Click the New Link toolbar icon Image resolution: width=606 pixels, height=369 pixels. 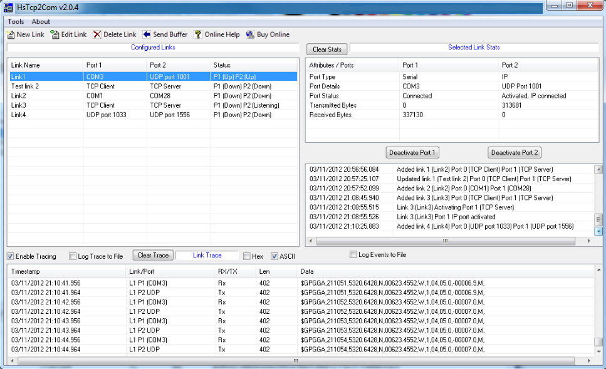(x=11, y=34)
